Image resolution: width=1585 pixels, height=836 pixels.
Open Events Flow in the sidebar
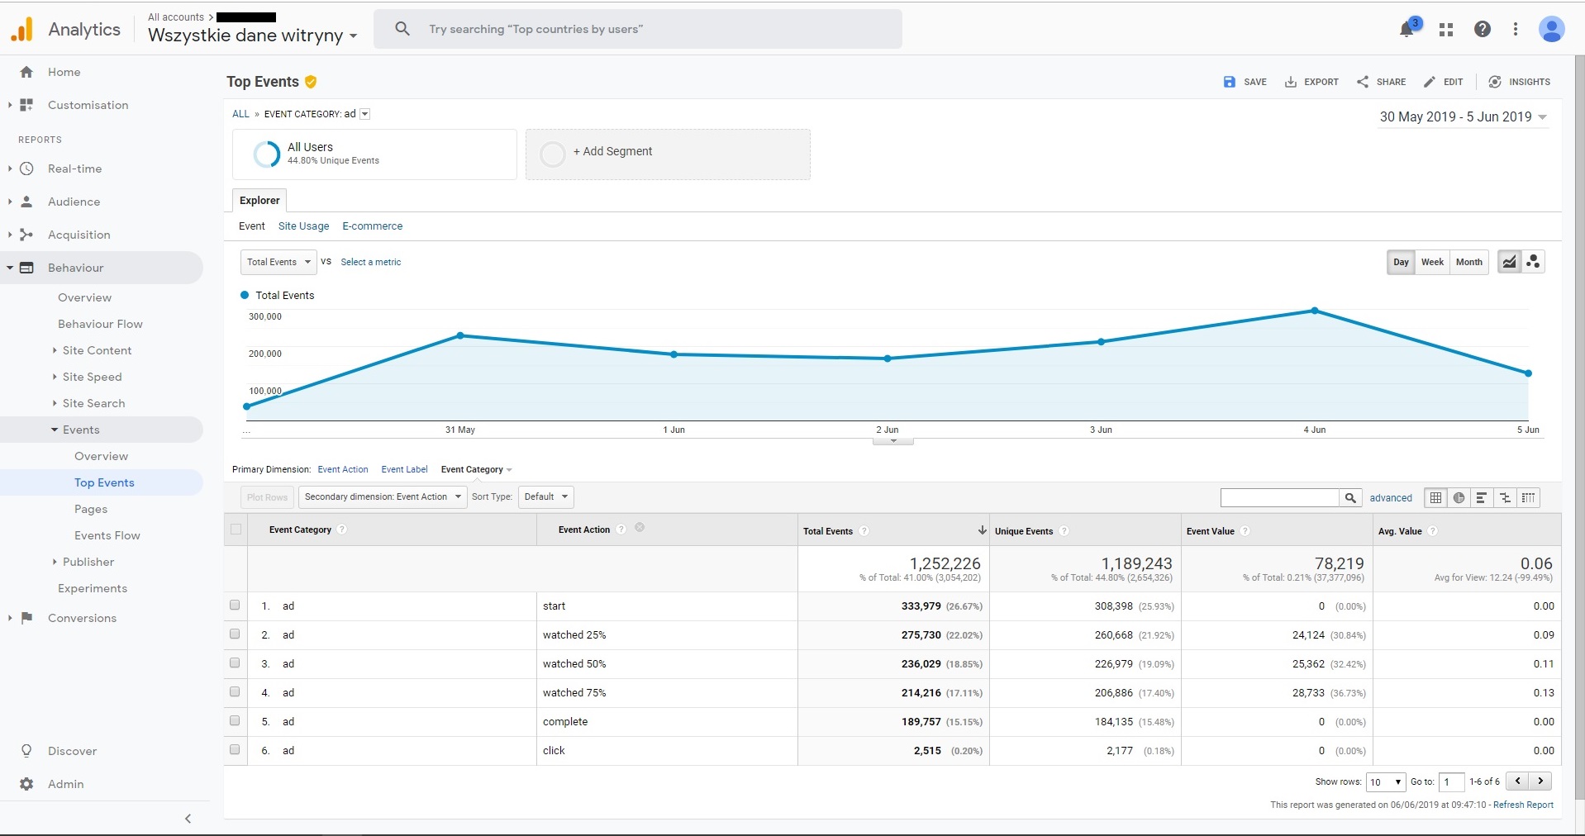107,535
